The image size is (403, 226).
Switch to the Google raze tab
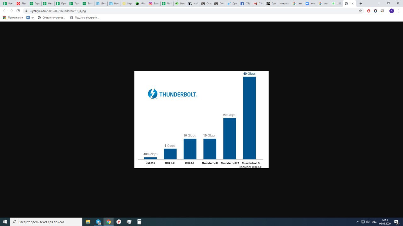(x=298, y=3)
